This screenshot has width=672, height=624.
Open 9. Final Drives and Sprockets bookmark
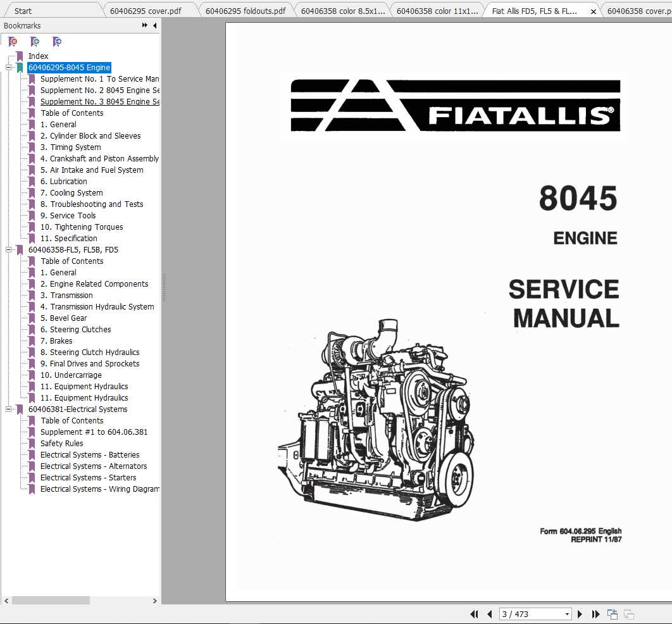click(x=90, y=363)
